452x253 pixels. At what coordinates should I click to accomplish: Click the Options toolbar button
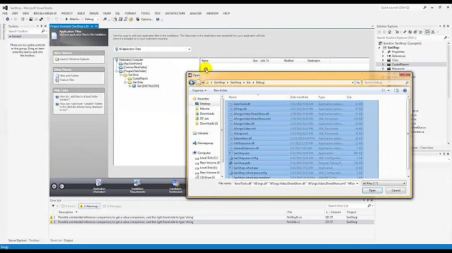pyautogui.click(x=144, y=19)
